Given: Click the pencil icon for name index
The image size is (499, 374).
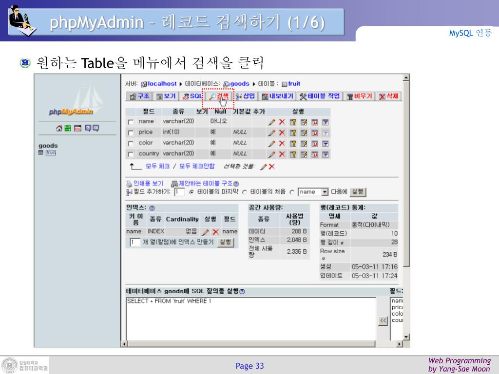Looking at the screenshot, I should click(206, 232).
